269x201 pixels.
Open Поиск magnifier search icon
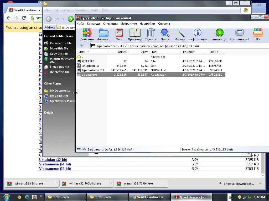click(165, 35)
